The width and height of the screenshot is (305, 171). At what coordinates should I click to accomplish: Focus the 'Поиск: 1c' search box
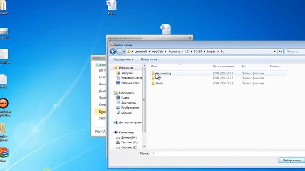coord(295,52)
